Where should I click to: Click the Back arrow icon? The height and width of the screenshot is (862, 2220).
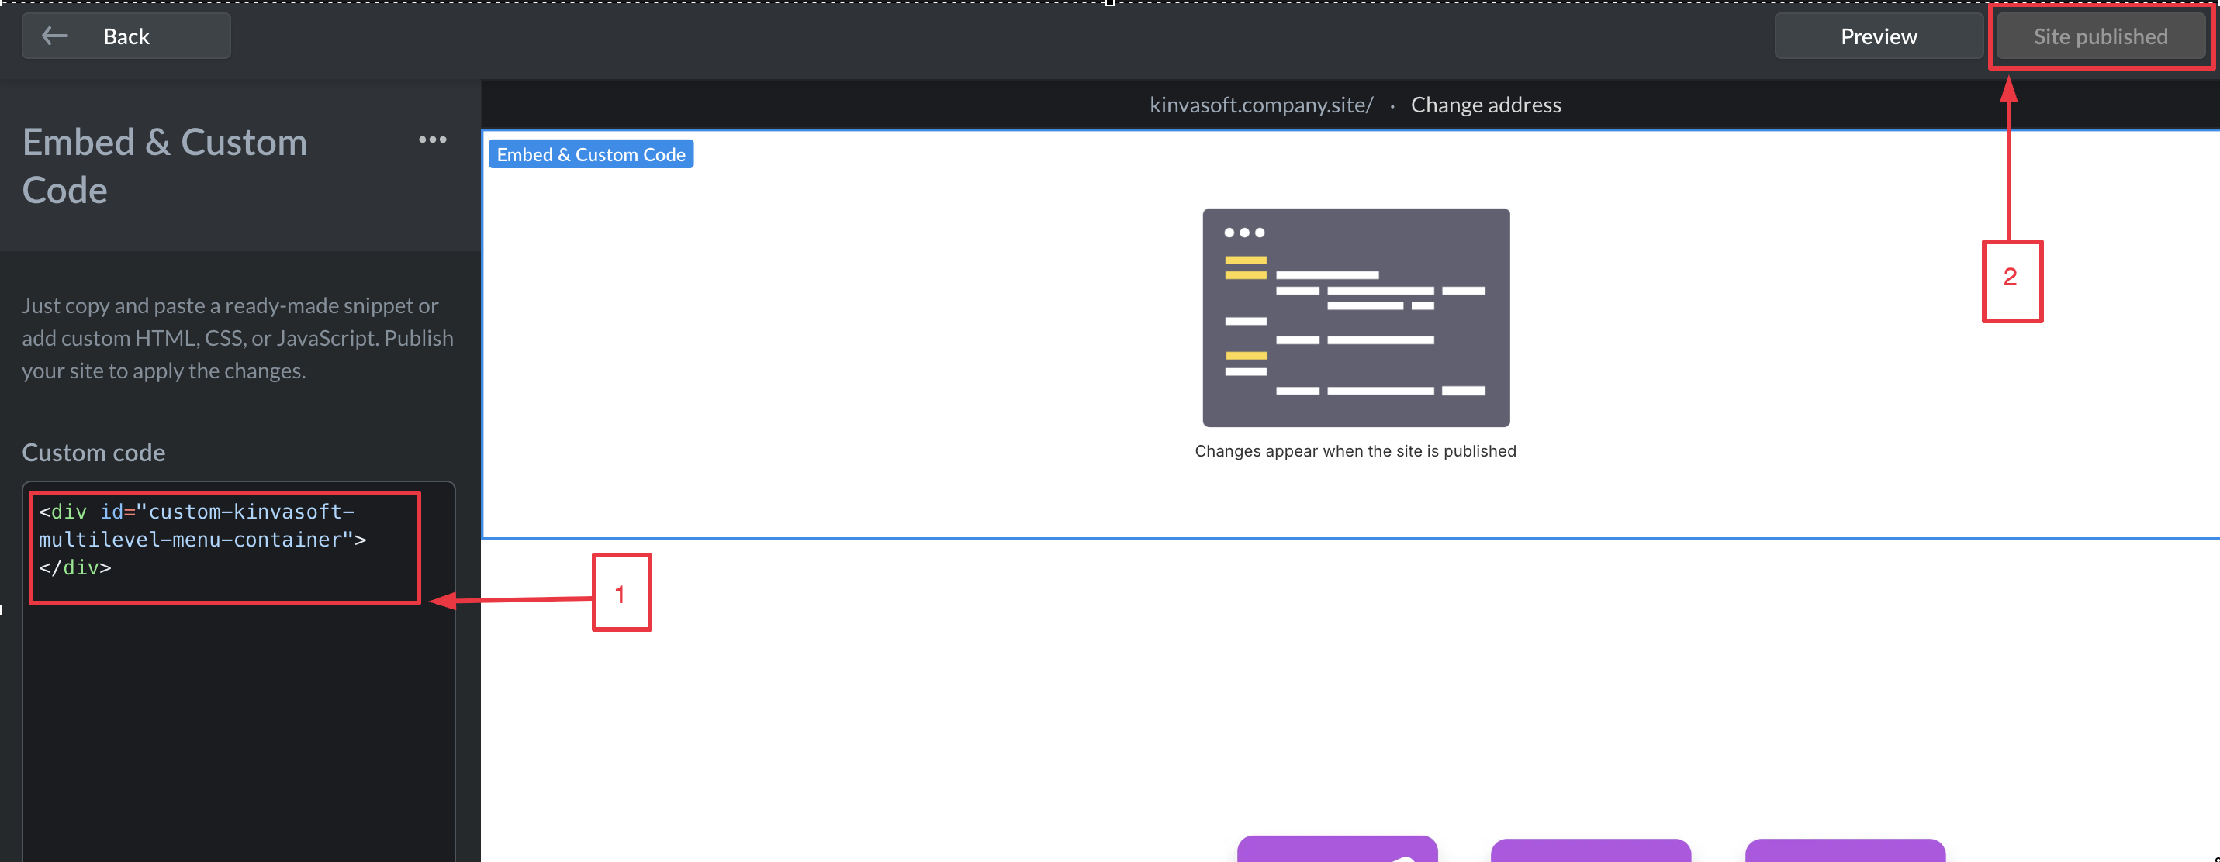pos(55,36)
